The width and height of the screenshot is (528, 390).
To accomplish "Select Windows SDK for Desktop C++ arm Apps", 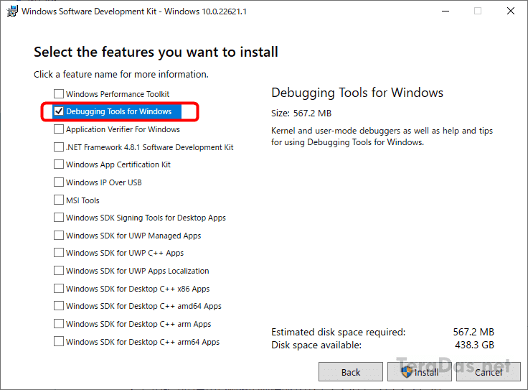I will (x=59, y=324).
